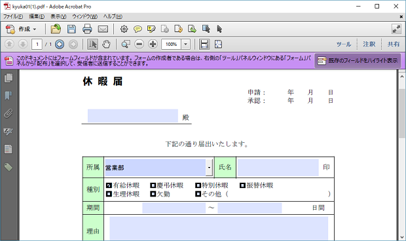Open Tags side panel
This screenshot has width=406, height=241.
pyautogui.click(x=9, y=167)
